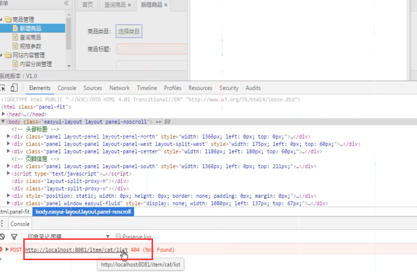This screenshot has height=272, width=417.
Task: Click the menu tree scroll-down arrow
Action: (x=69, y=66)
